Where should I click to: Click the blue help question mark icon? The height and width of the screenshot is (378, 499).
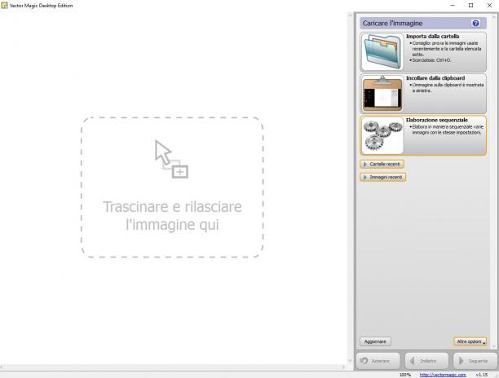(x=475, y=23)
